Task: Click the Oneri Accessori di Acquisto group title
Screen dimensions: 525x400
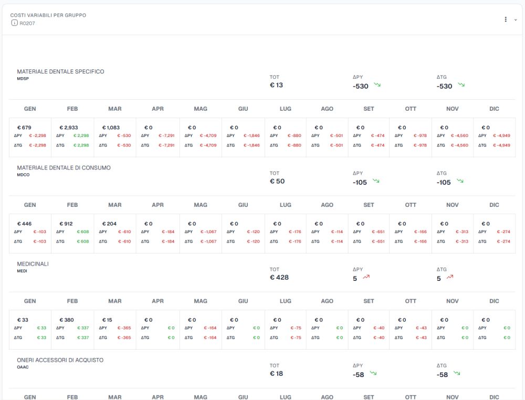Action: coord(60,360)
